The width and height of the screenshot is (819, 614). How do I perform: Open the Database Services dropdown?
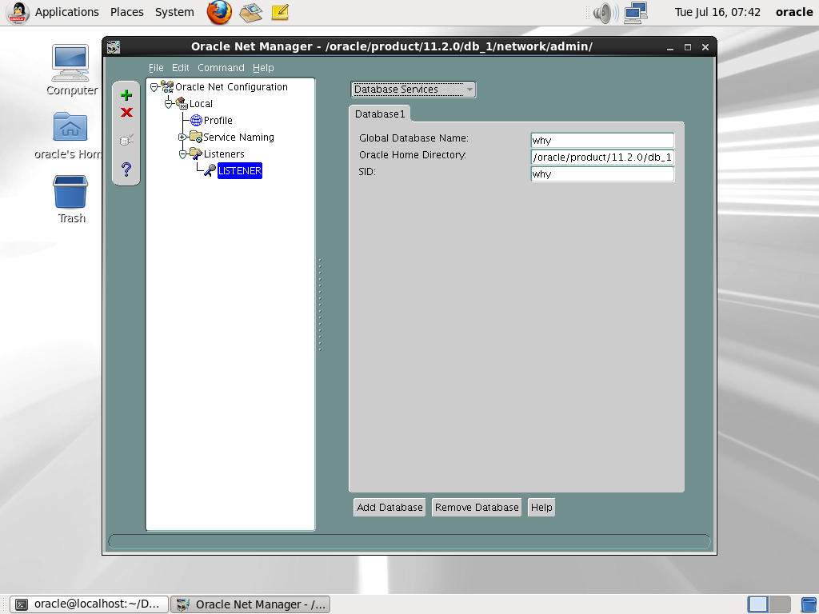click(413, 90)
